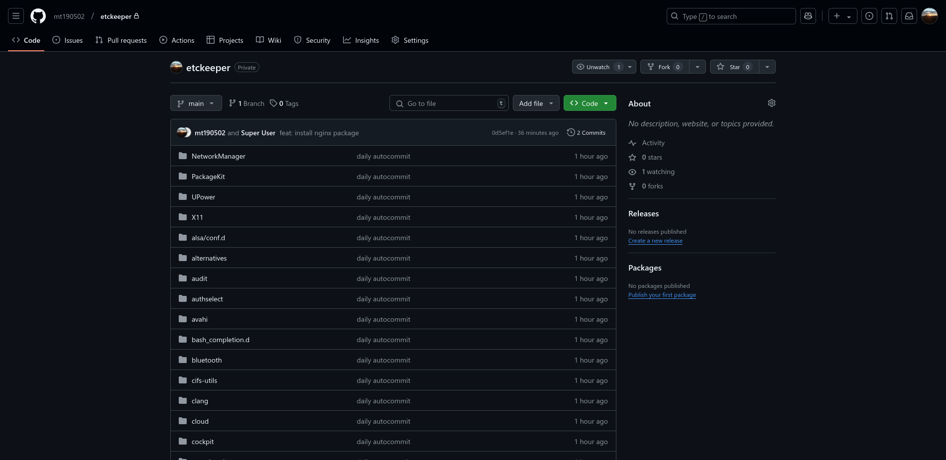Click the tag icon for 0 Tags
Viewport: 946px width, 460px height.
273,103
